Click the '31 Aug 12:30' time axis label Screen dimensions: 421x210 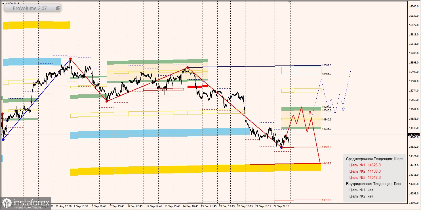pyautogui.click(x=64, y=206)
